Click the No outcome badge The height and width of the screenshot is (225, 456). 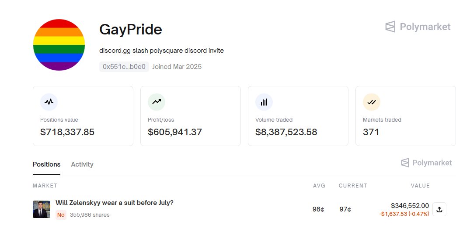(x=61, y=215)
